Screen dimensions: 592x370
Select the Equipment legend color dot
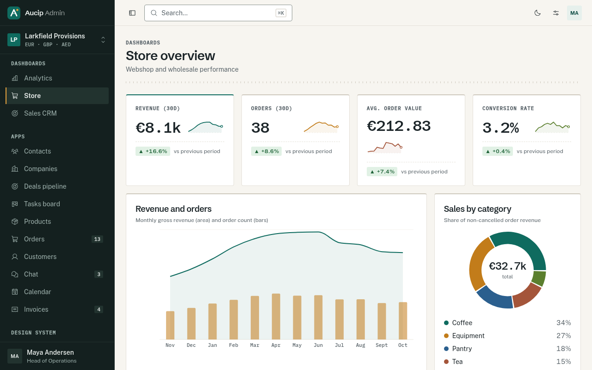pos(446,336)
